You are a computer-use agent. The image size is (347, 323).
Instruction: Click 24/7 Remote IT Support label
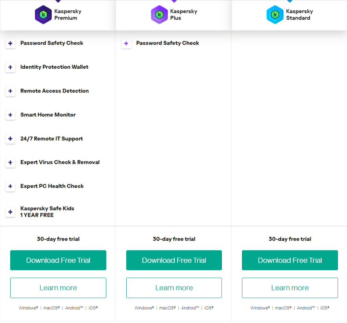tap(52, 139)
